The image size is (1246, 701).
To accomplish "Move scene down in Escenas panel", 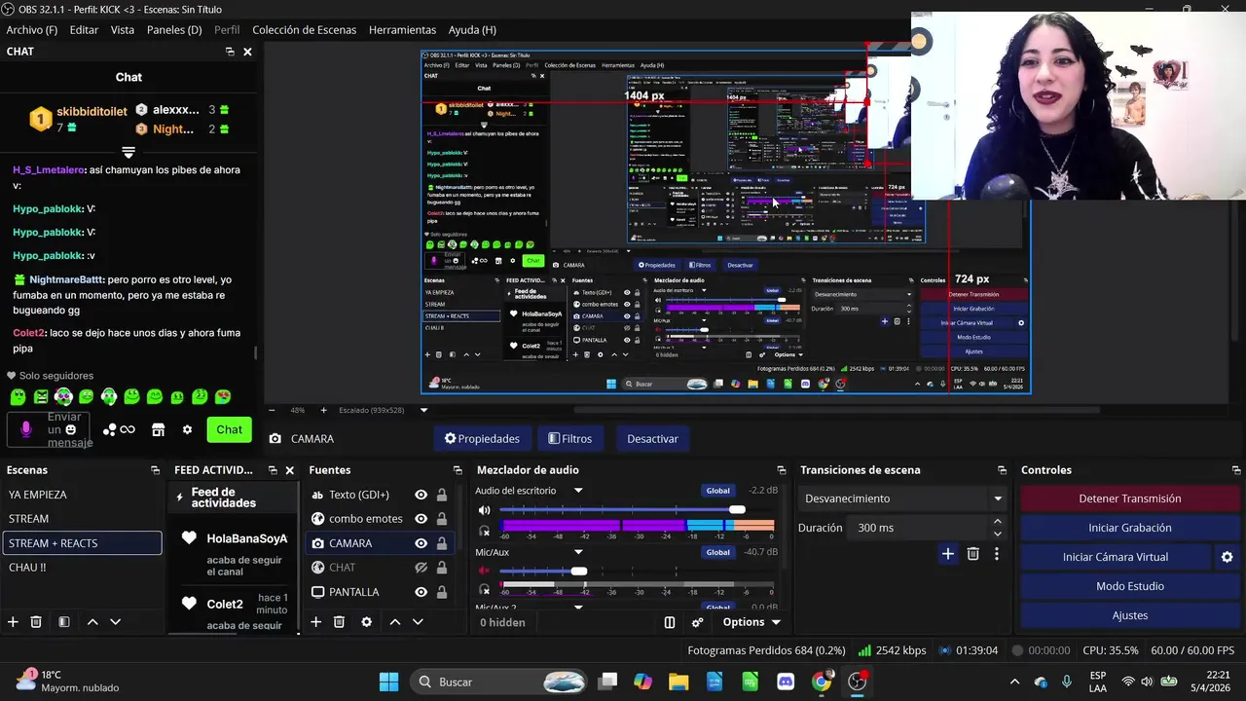I will [115, 622].
